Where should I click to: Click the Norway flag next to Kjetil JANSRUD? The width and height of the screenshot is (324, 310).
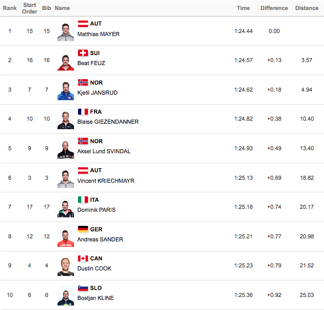[83, 82]
